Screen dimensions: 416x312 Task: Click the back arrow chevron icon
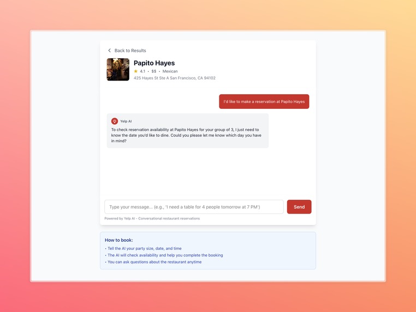pyautogui.click(x=109, y=50)
